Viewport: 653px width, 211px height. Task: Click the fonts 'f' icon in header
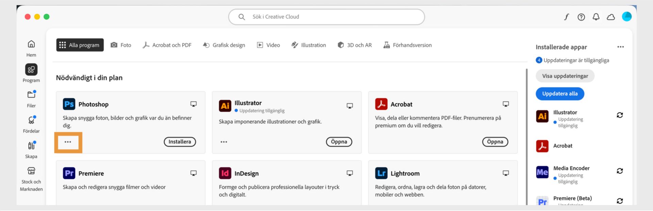567,17
